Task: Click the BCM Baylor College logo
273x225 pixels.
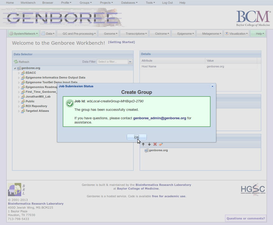Action: pyautogui.click(x=253, y=18)
